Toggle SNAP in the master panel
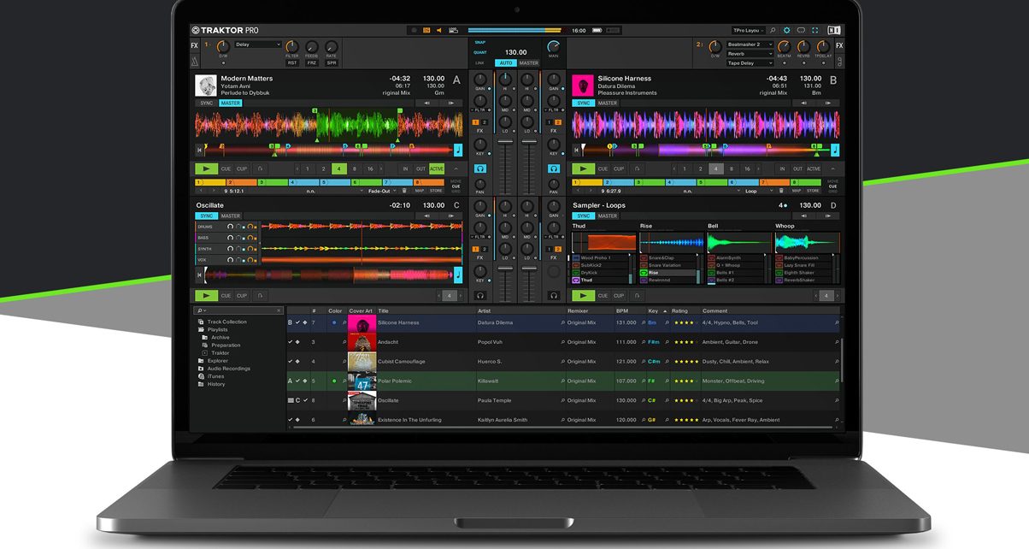This screenshot has height=549, width=1029. click(480, 42)
